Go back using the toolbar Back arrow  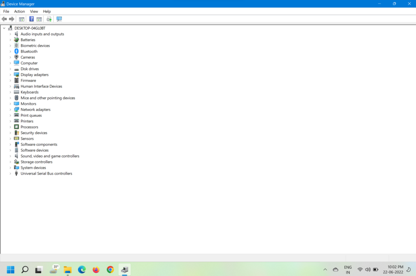tap(4, 19)
